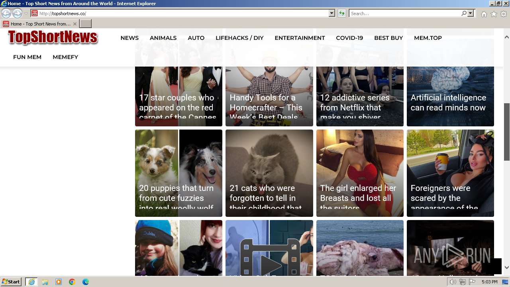The image size is (510, 287).
Task: Open Favorites star icon
Action: 494,14
